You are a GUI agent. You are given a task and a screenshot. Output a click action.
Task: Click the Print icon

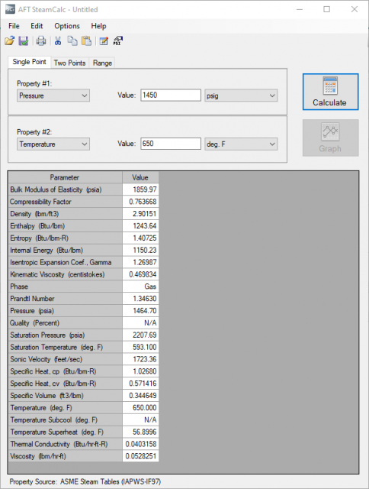(x=41, y=40)
